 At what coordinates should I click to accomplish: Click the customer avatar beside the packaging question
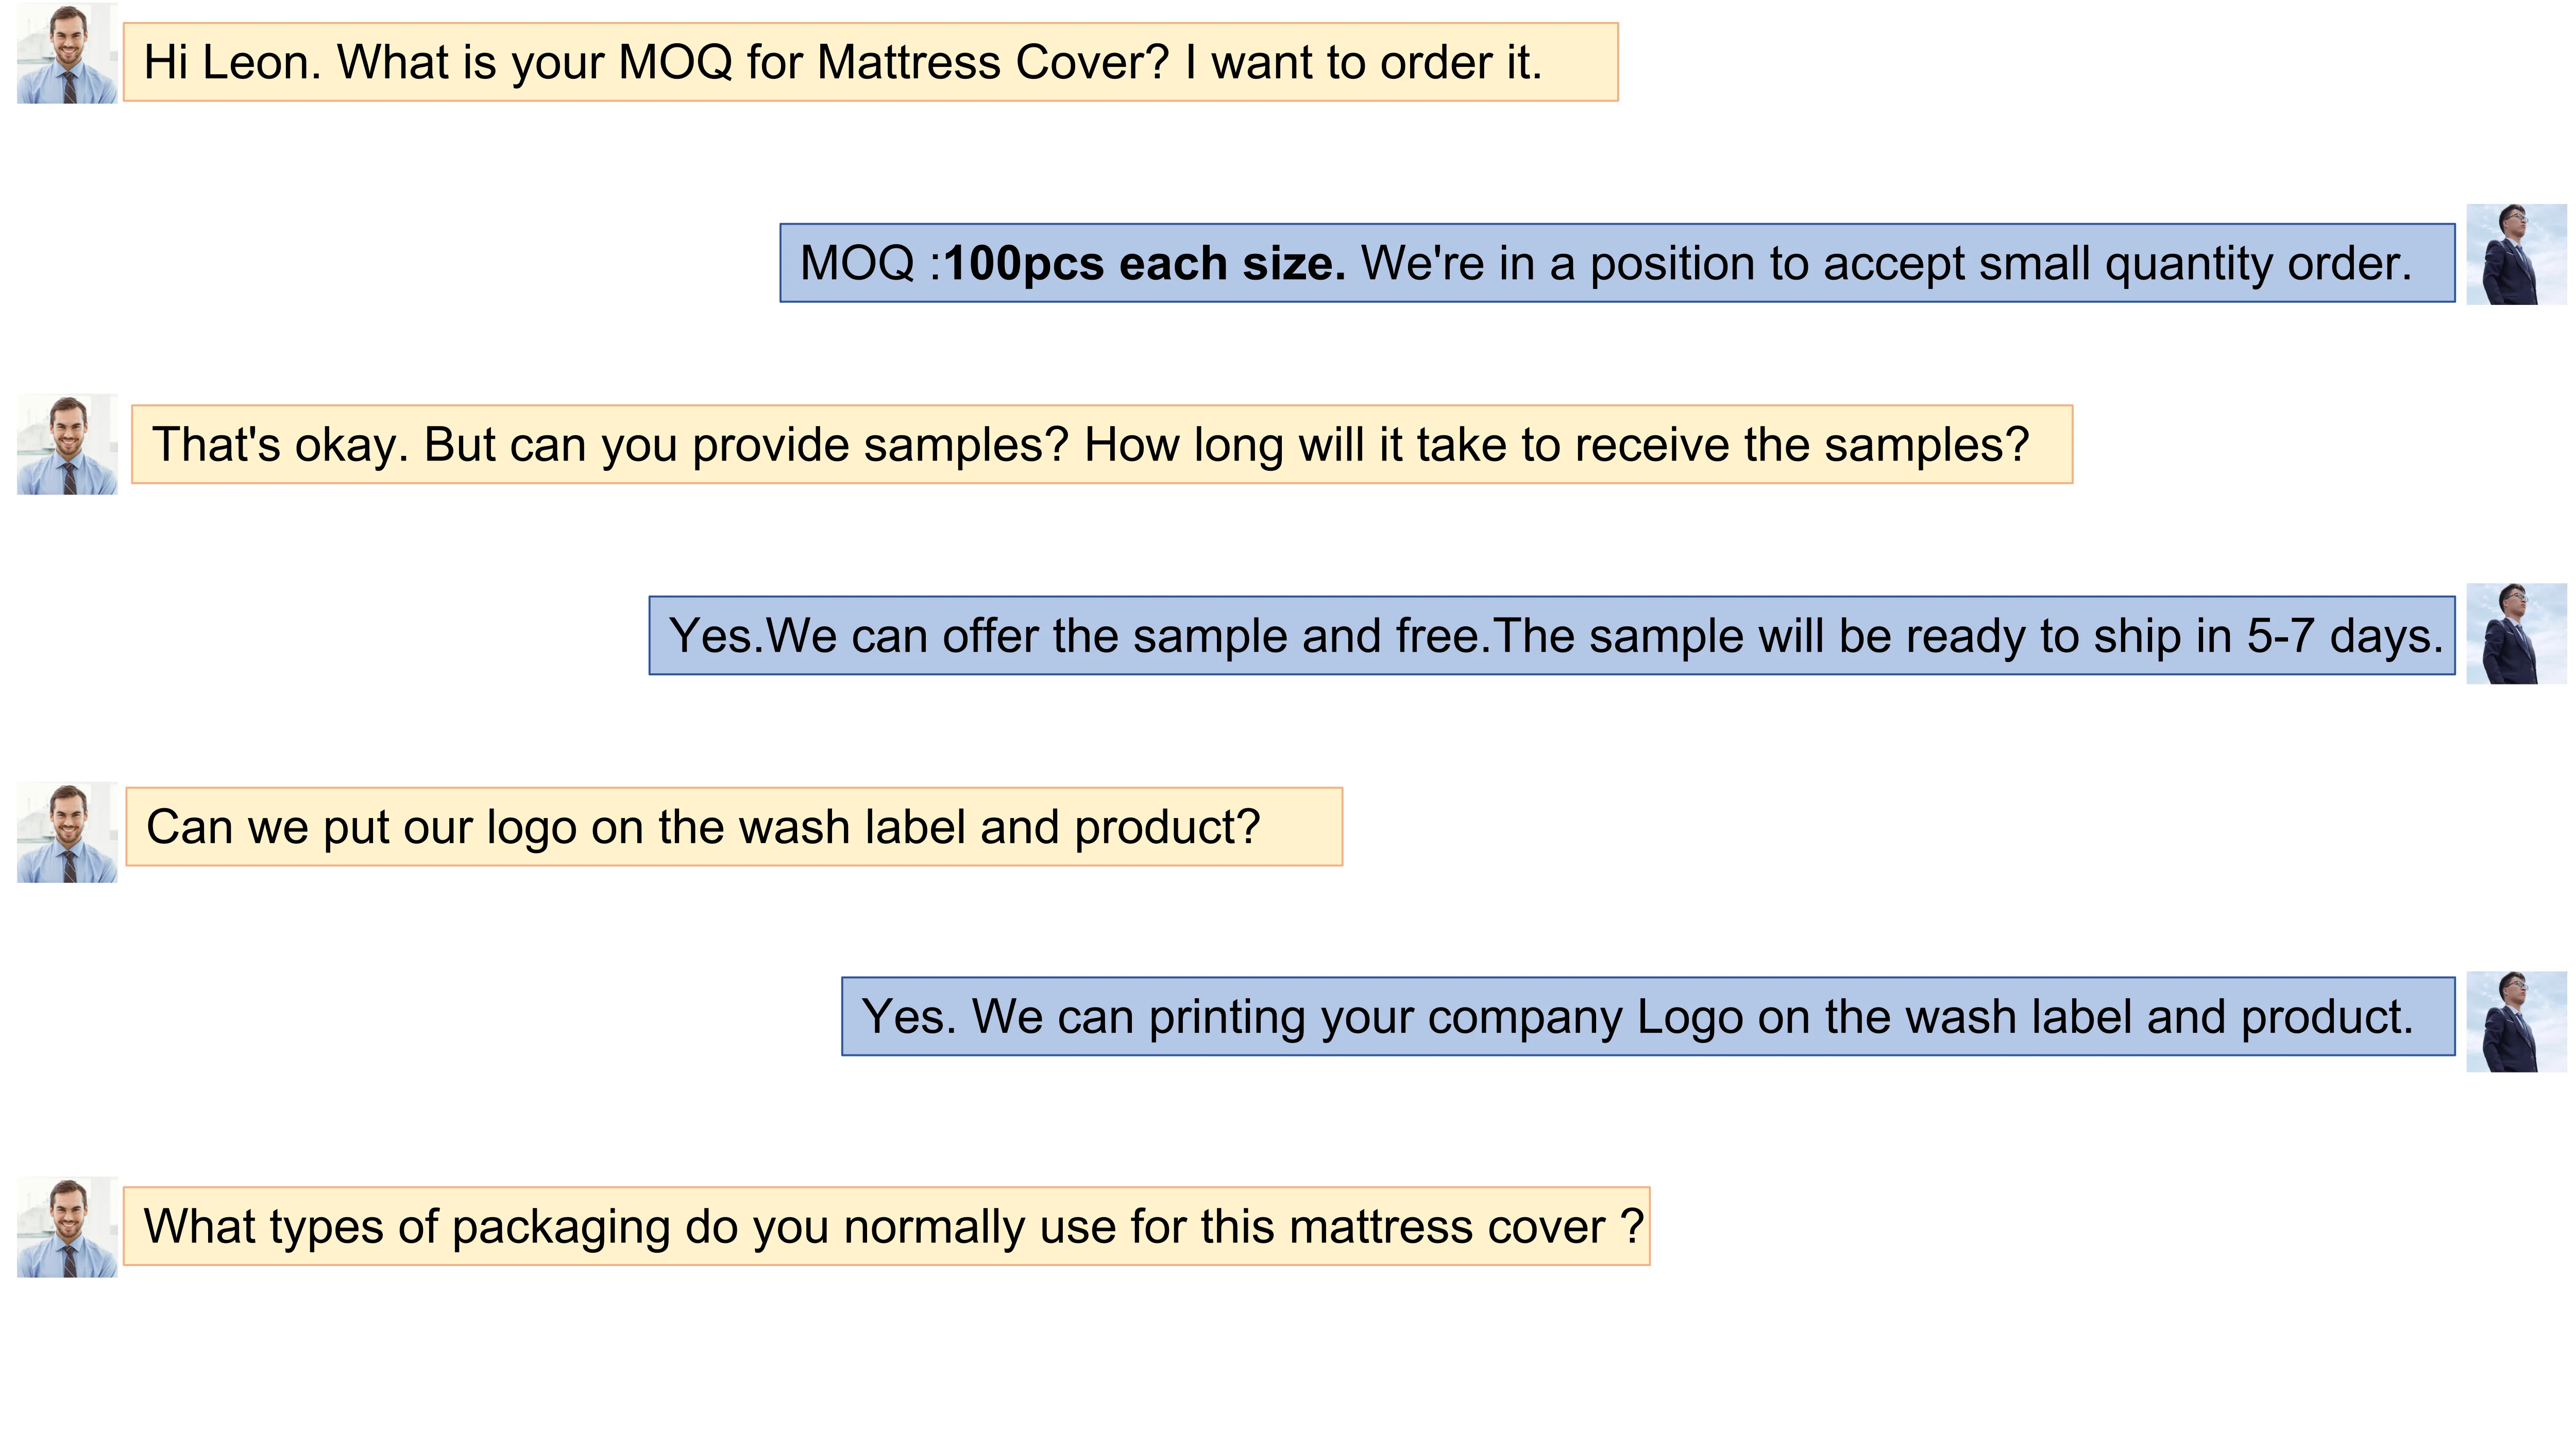tap(67, 1227)
